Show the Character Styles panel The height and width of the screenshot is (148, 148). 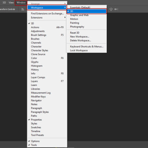tap(47, 50)
